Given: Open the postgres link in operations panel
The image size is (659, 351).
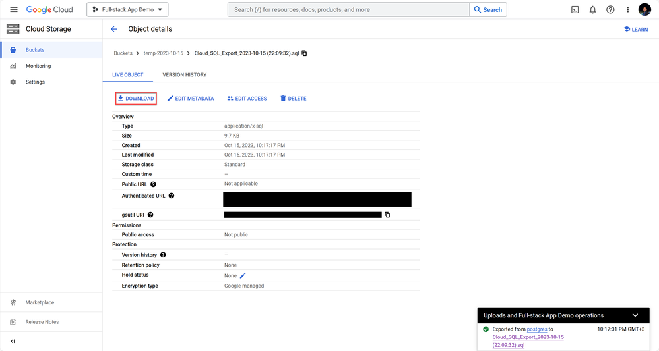Looking at the screenshot, I should point(537,329).
